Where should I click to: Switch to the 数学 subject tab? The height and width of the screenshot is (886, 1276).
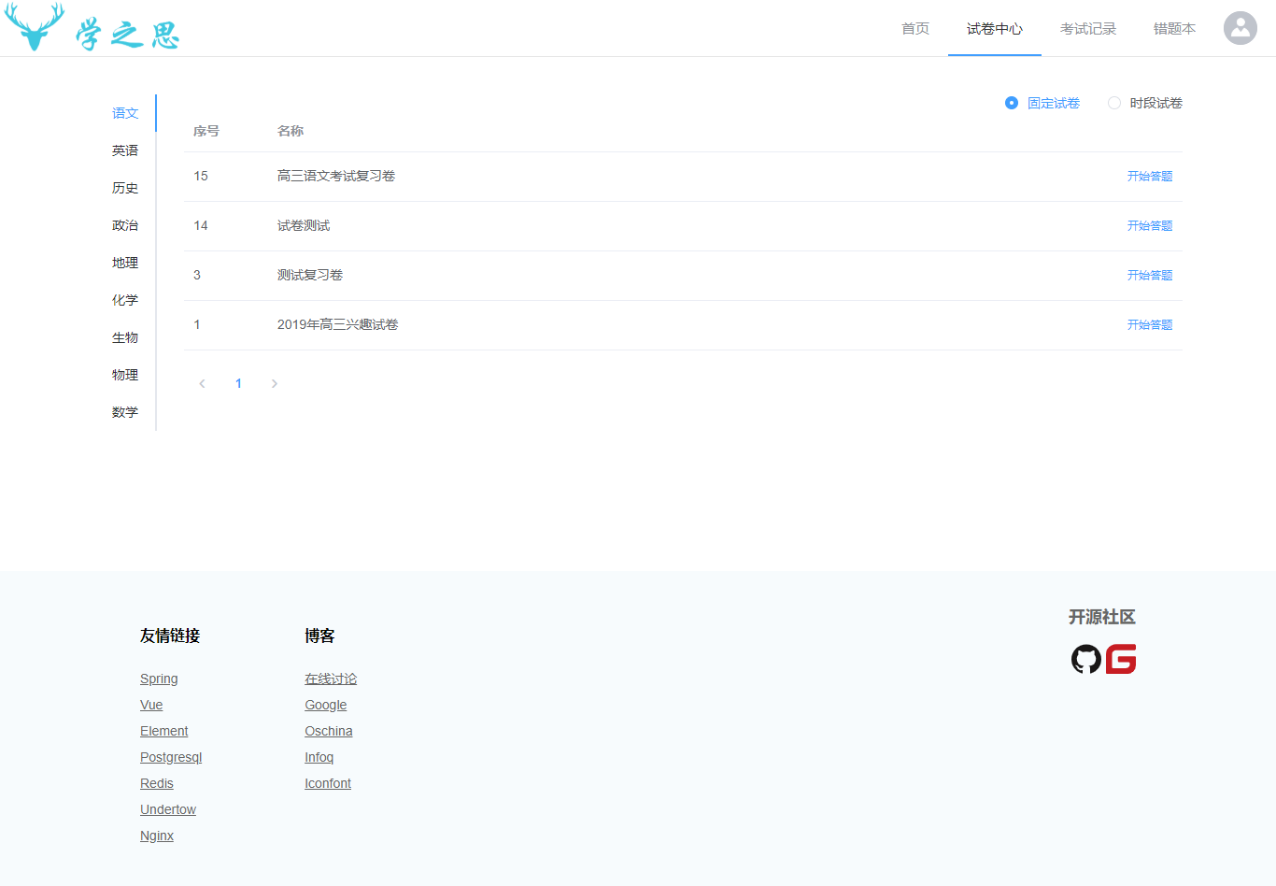point(125,412)
